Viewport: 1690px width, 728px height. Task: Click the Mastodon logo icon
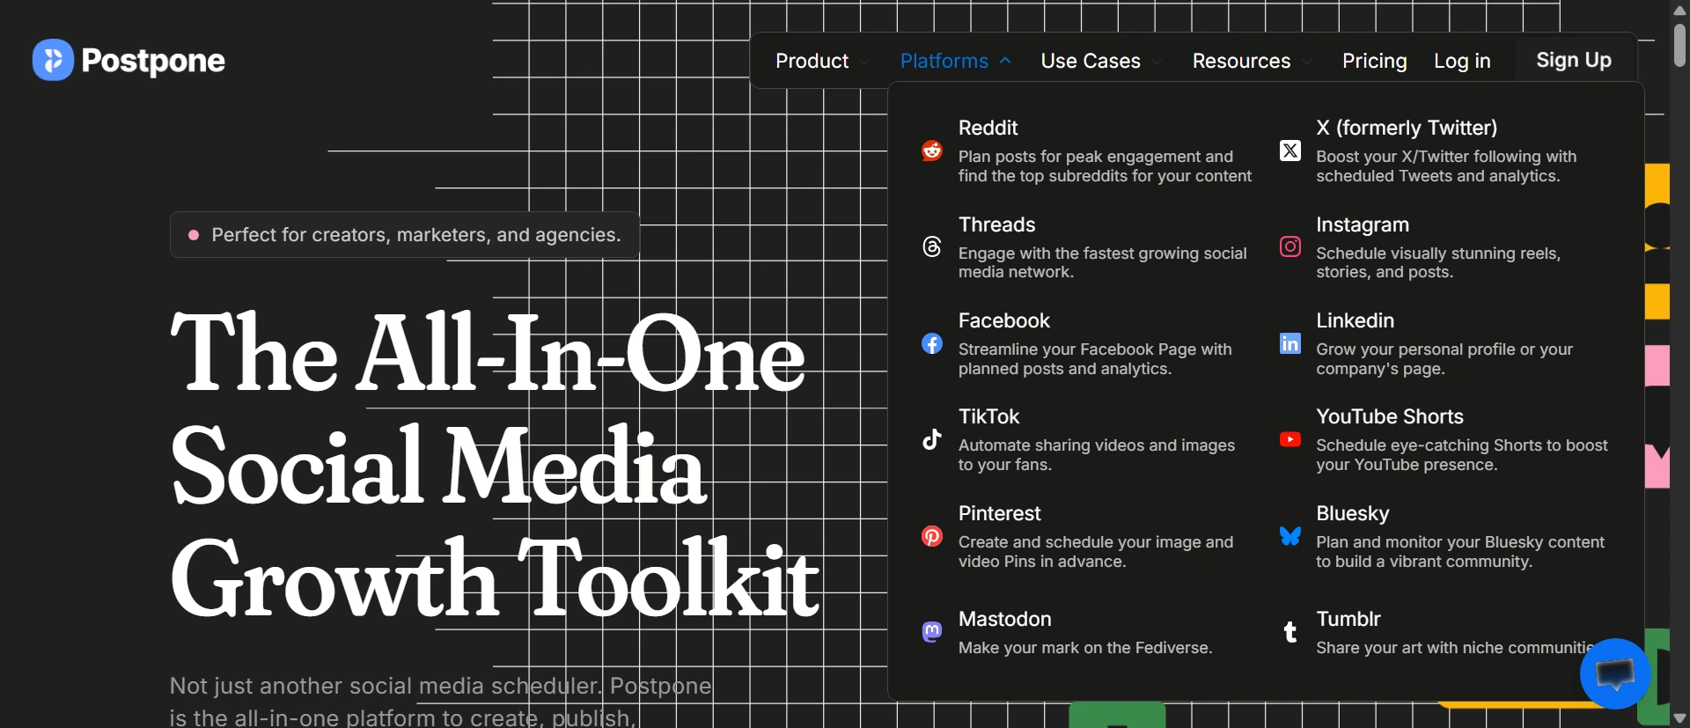click(932, 631)
